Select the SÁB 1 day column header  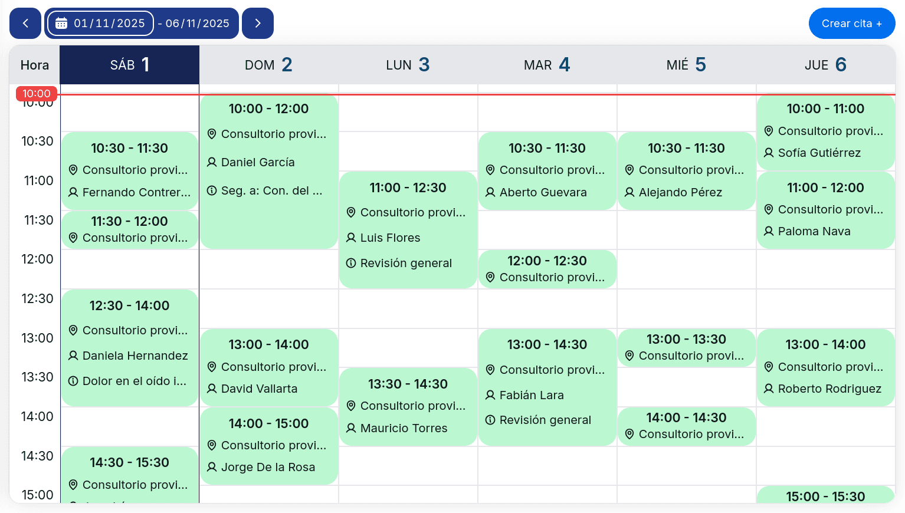point(130,65)
